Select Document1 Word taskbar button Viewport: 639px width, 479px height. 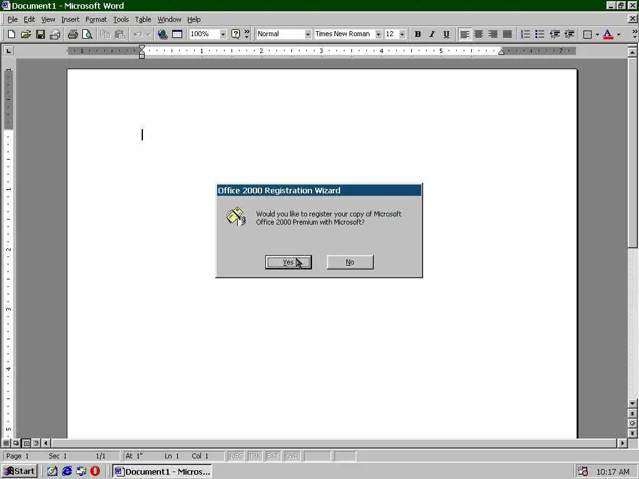162,472
